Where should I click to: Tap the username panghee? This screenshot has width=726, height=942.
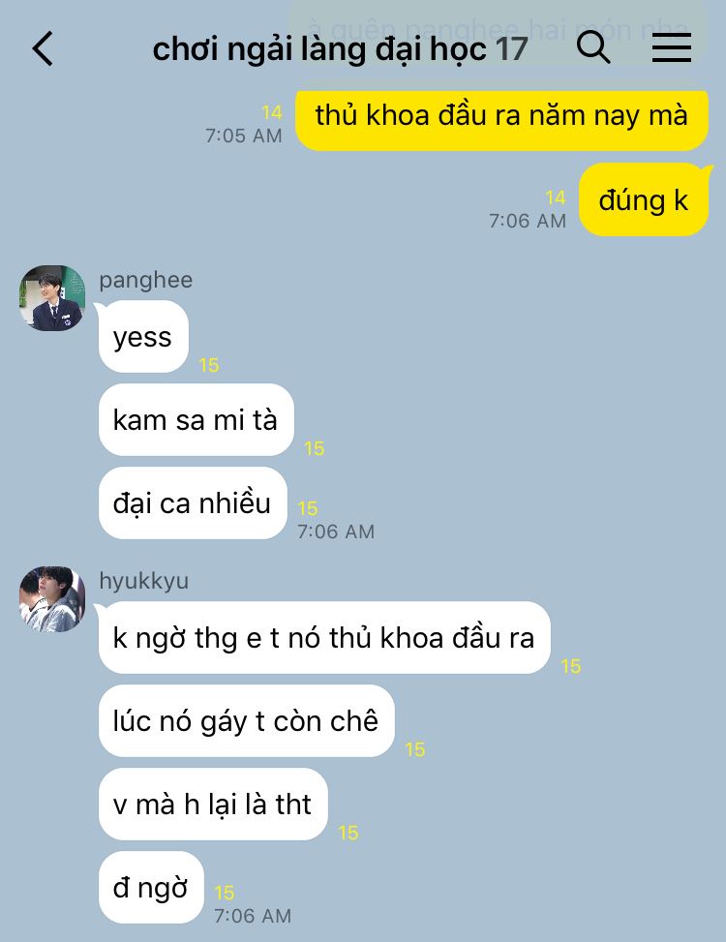pos(146,280)
